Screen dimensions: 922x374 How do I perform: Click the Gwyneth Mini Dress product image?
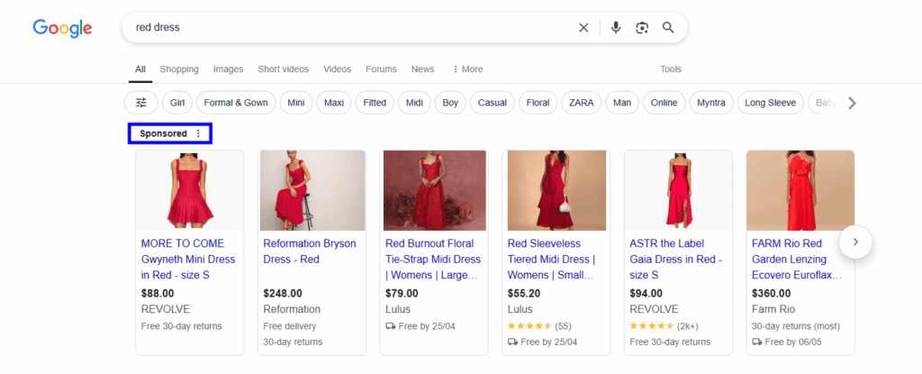tap(189, 190)
